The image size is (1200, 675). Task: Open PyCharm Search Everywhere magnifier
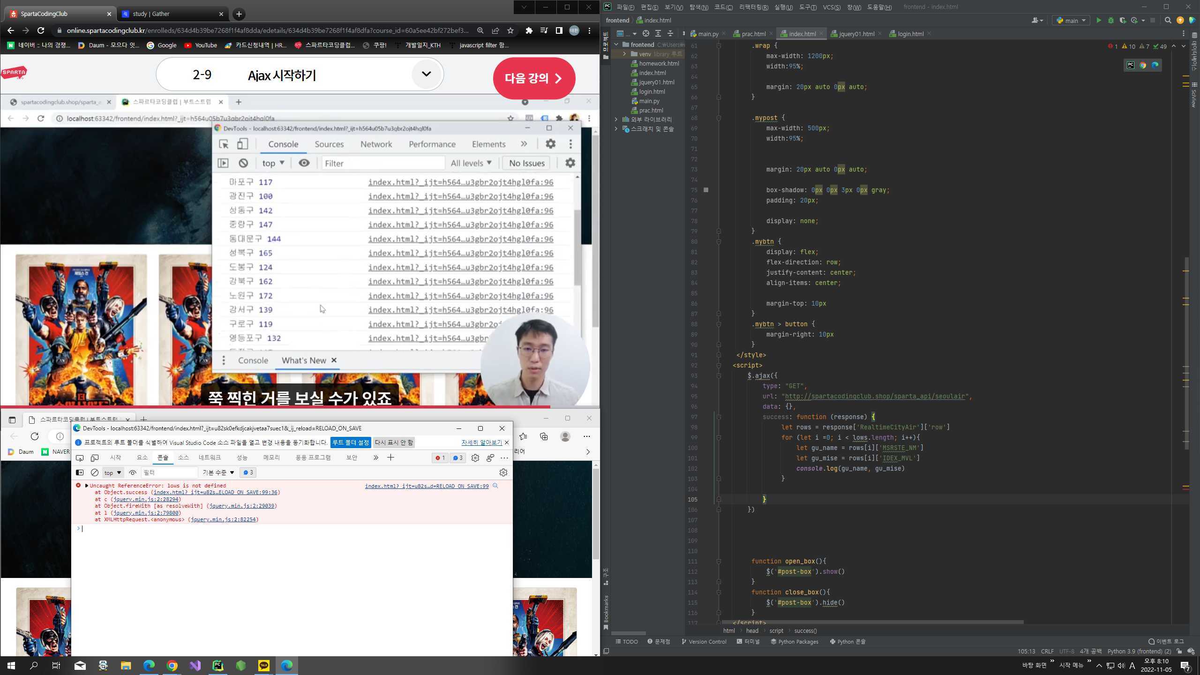(1168, 20)
